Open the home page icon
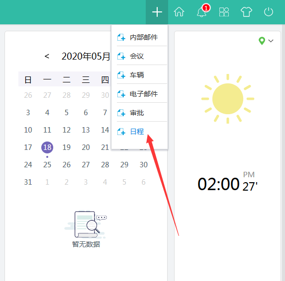 click(179, 12)
